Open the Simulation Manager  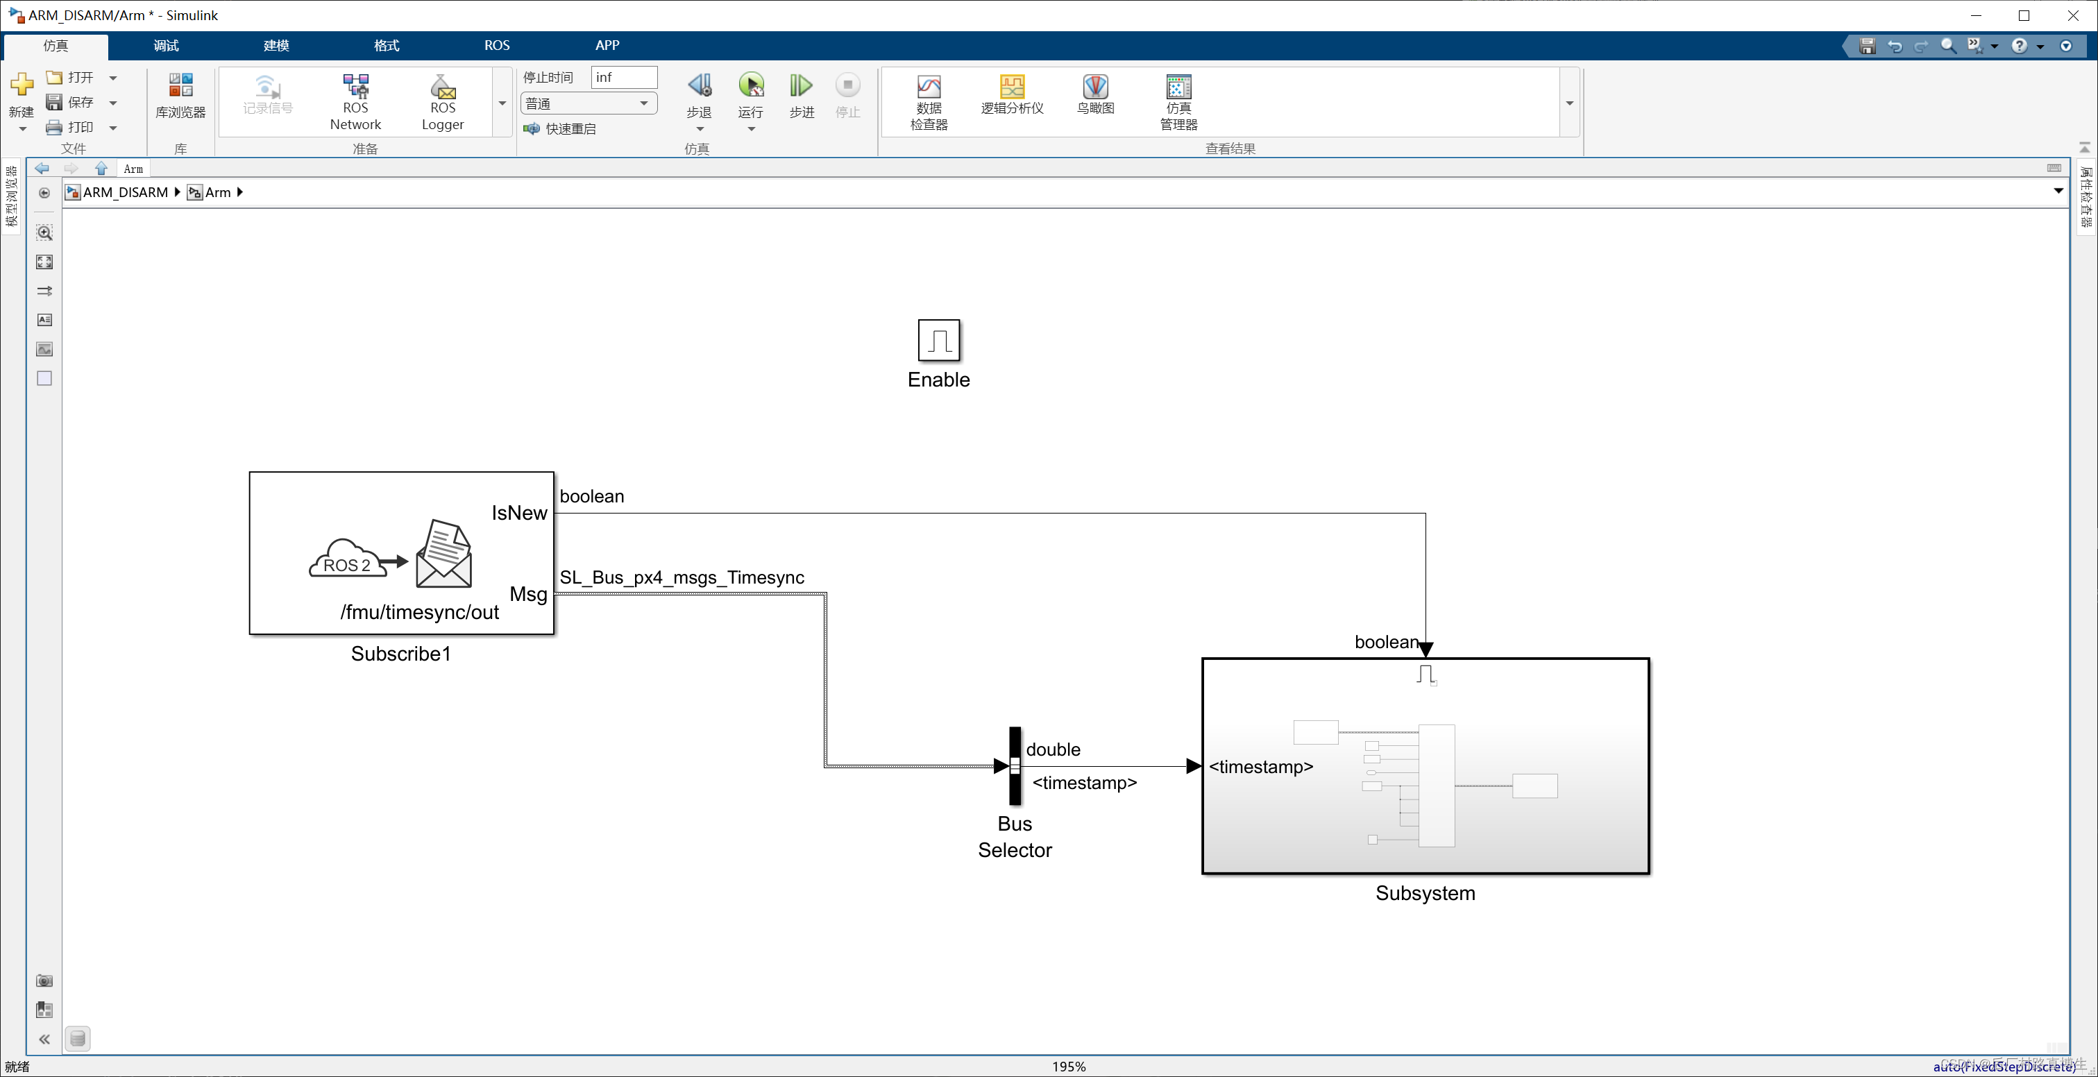click(x=1178, y=103)
